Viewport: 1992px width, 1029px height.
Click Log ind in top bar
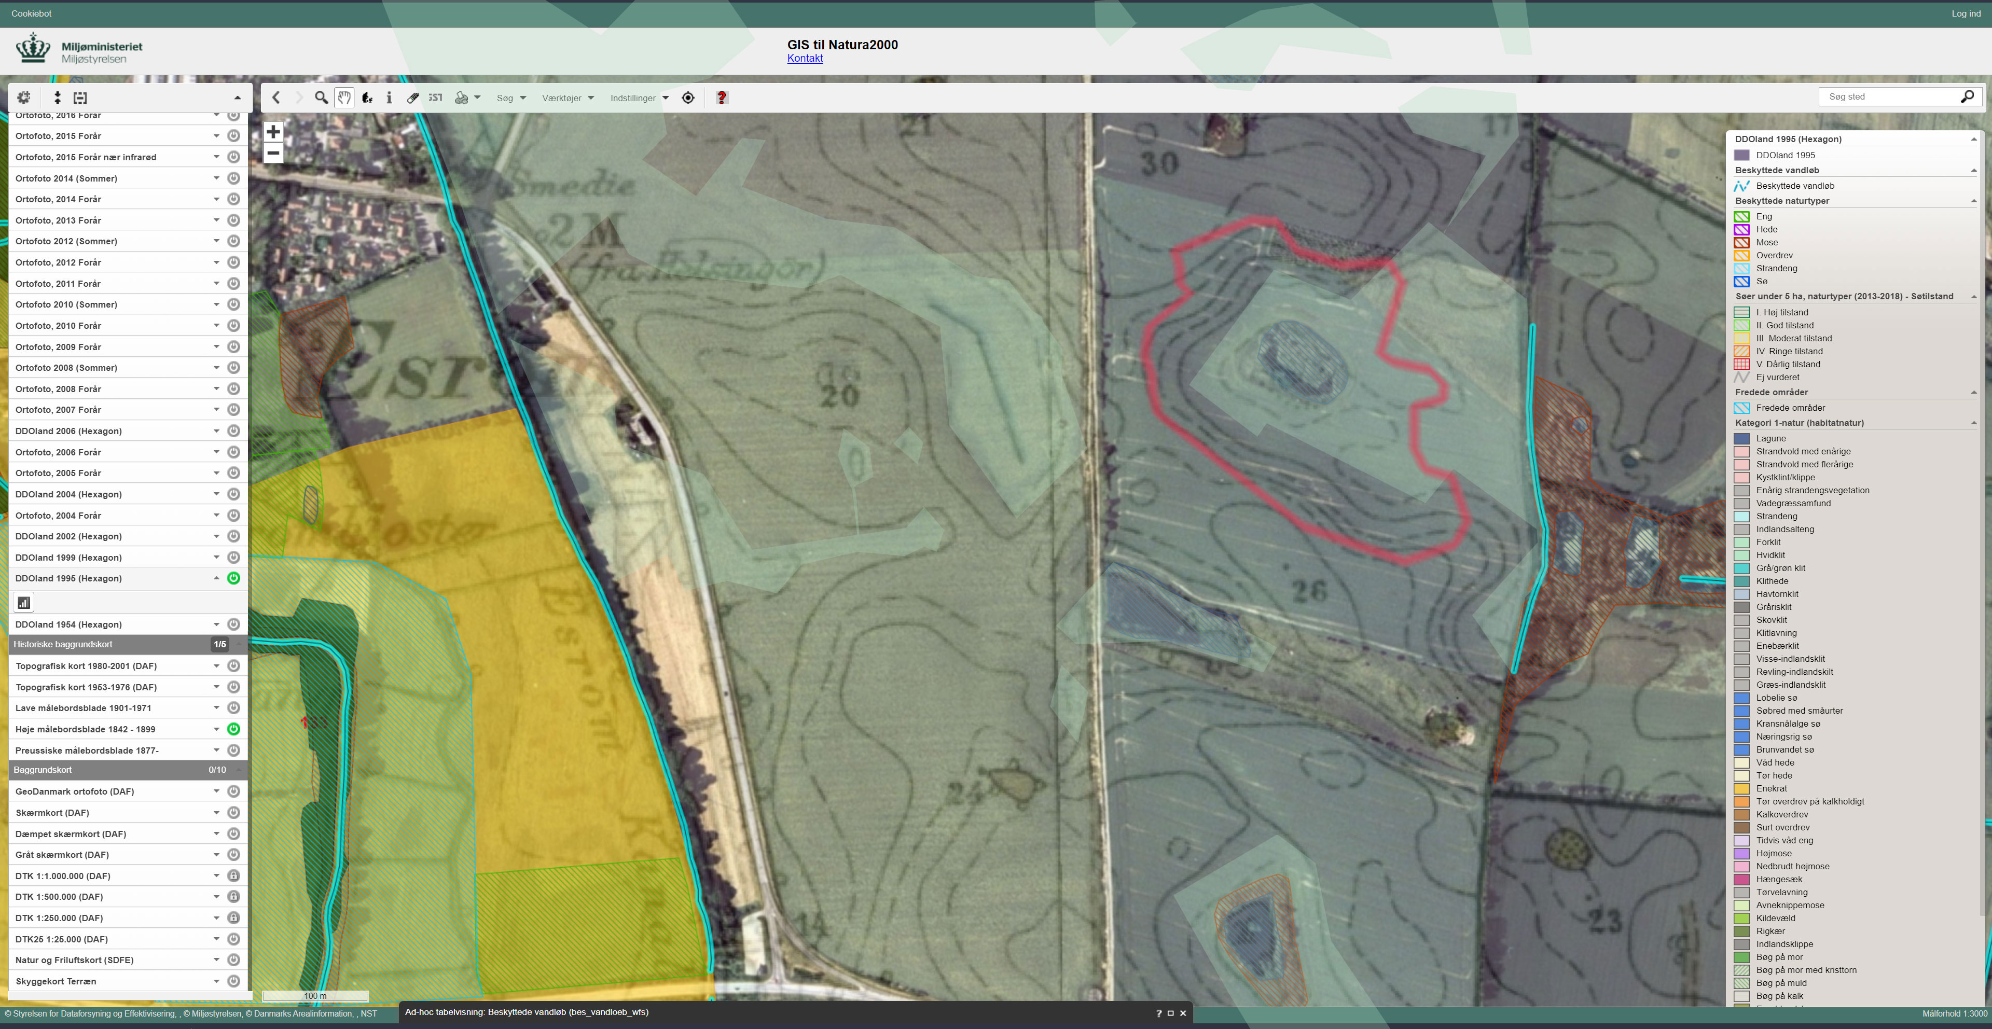pyautogui.click(x=1965, y=13)
